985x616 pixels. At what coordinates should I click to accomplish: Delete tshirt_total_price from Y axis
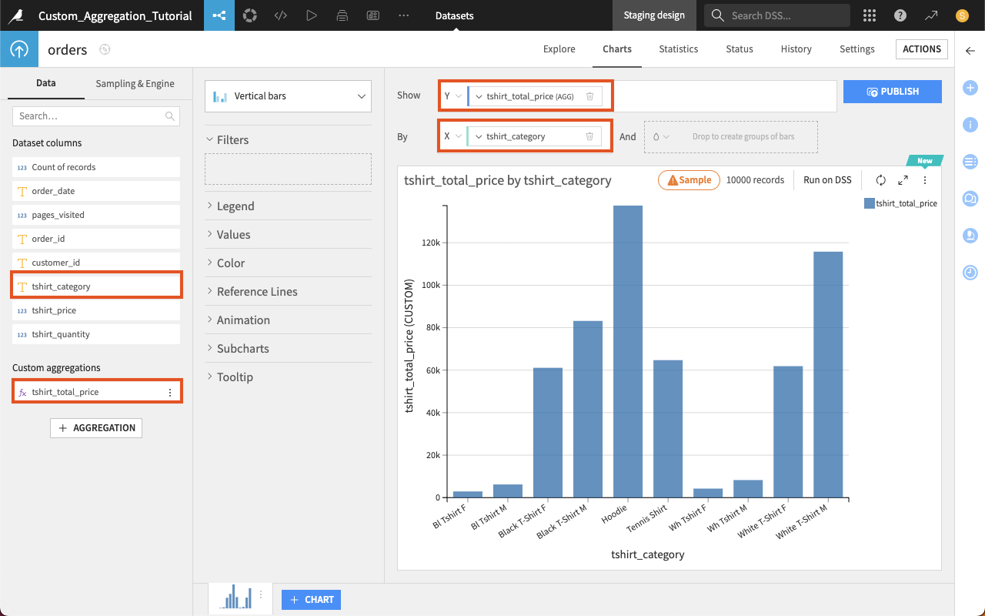(589, 96)
